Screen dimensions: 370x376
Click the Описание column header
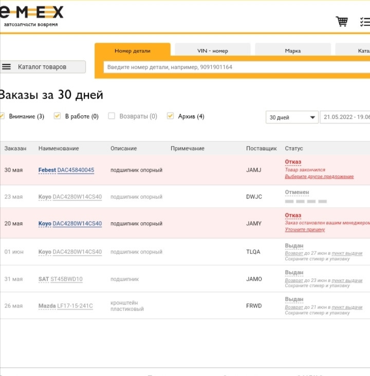click(123, 149)
